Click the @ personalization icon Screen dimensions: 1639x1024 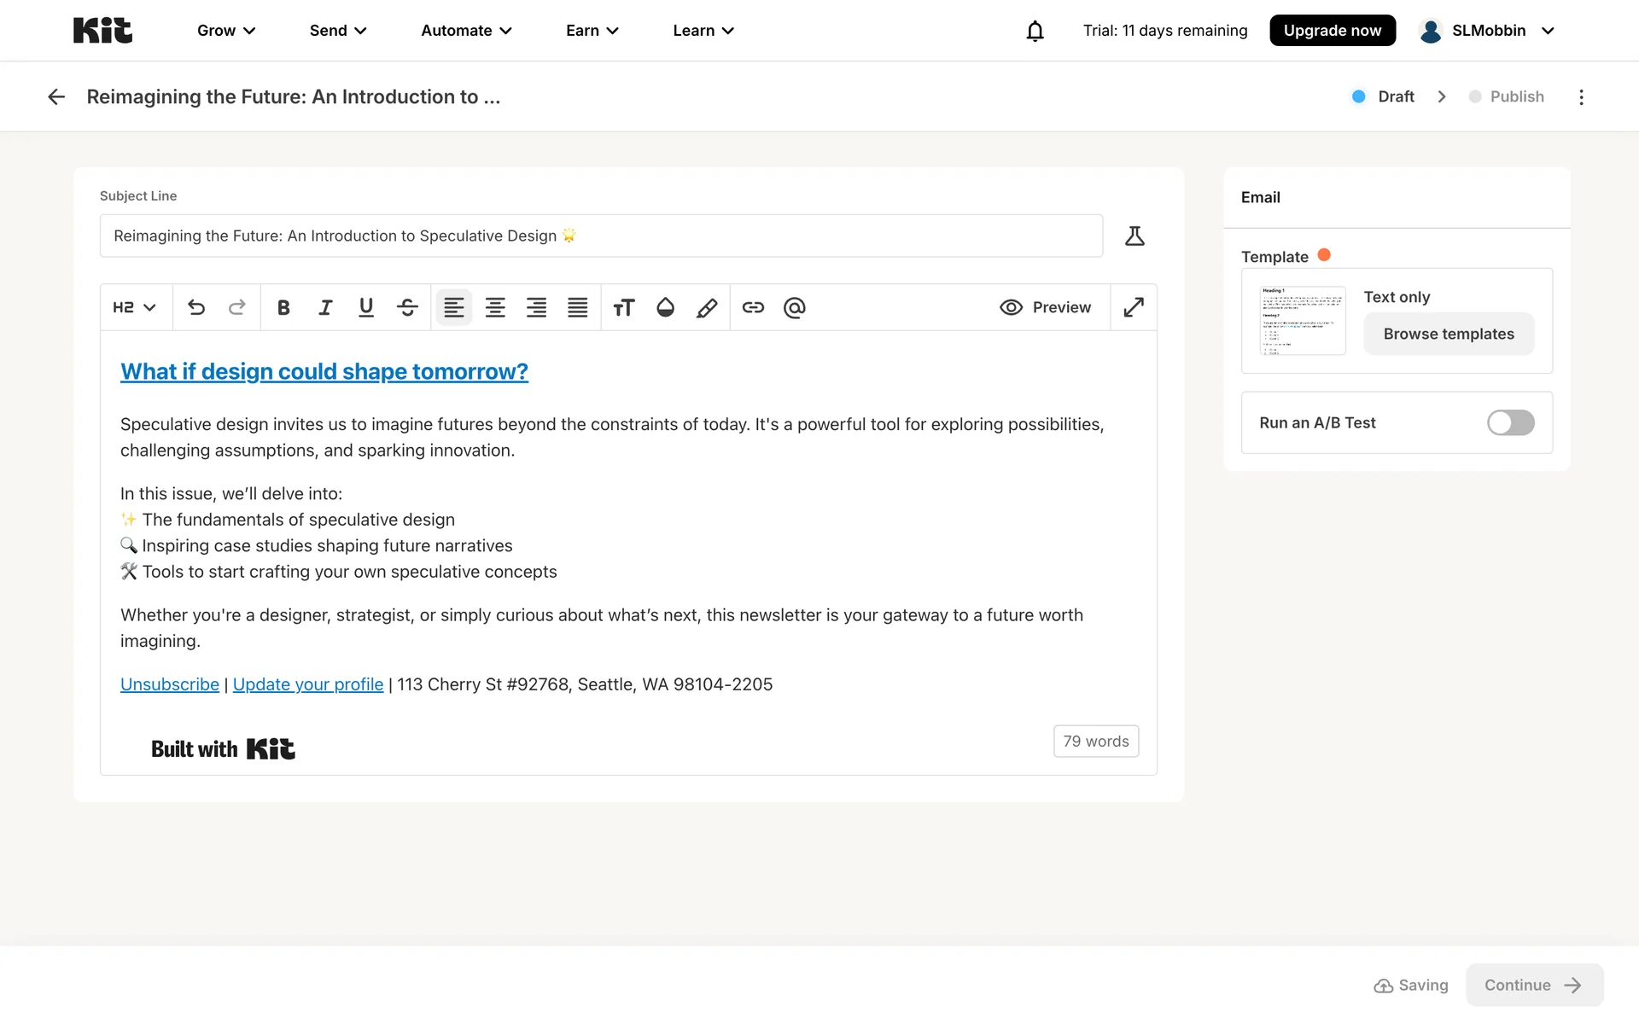[794, 307]
